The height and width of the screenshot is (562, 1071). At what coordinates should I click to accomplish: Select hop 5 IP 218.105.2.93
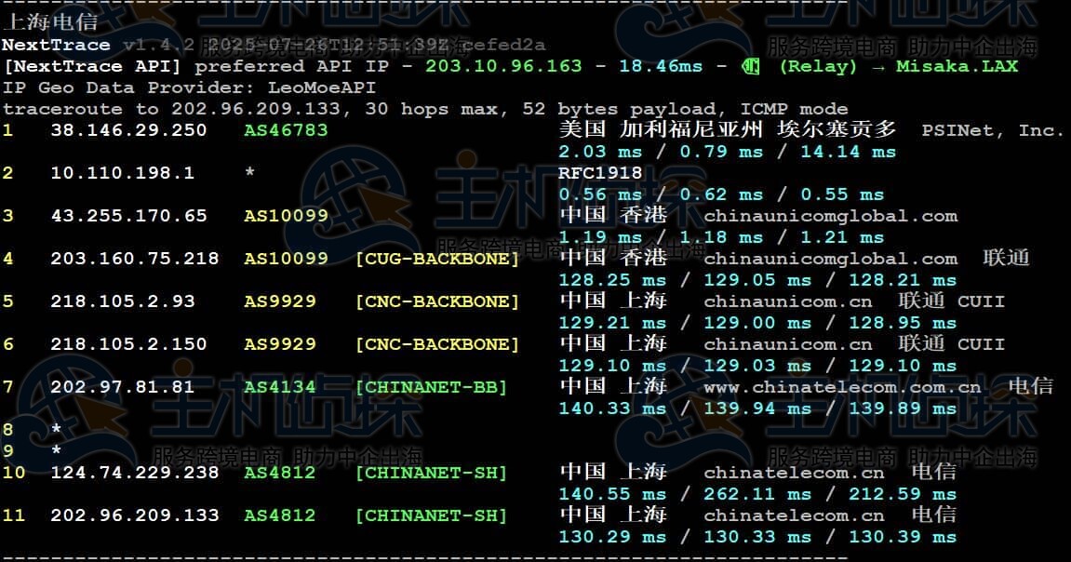point(122,301)
